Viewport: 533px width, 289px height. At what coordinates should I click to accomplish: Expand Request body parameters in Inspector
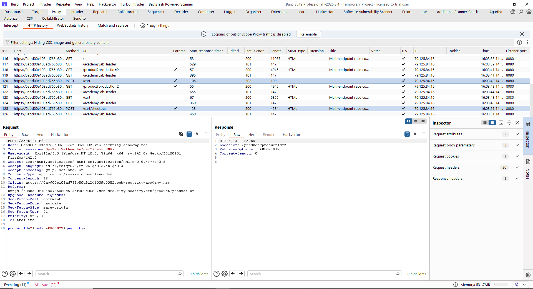[517, 145]
